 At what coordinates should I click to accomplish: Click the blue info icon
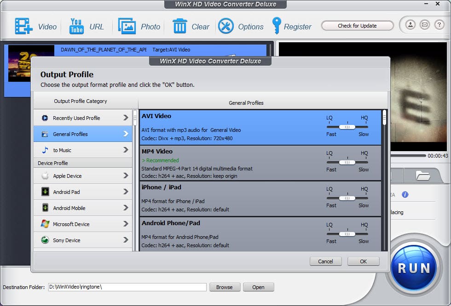(x=405, y=195)
